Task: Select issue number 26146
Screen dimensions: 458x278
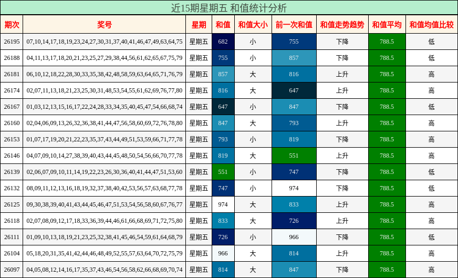Action: (x=12, y=156)
